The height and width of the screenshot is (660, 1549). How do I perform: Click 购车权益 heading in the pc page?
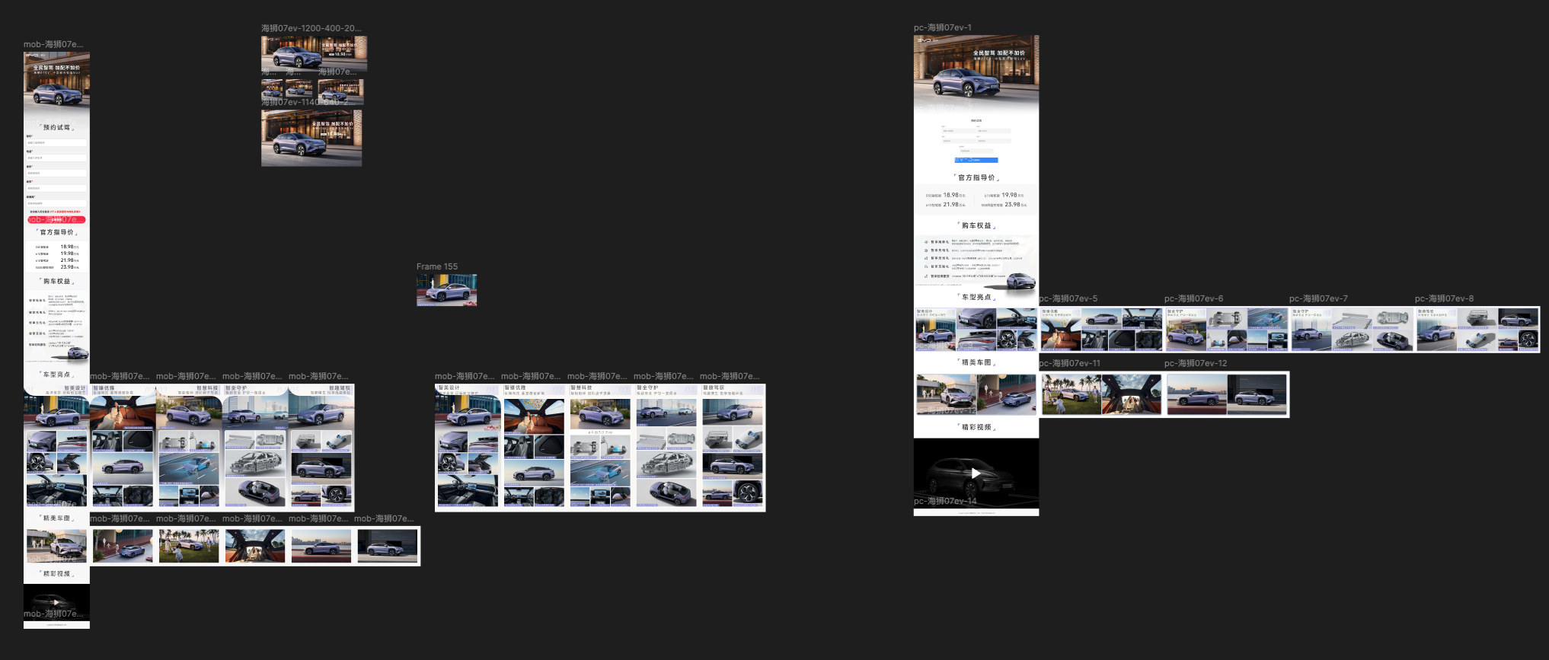point(976,225)
